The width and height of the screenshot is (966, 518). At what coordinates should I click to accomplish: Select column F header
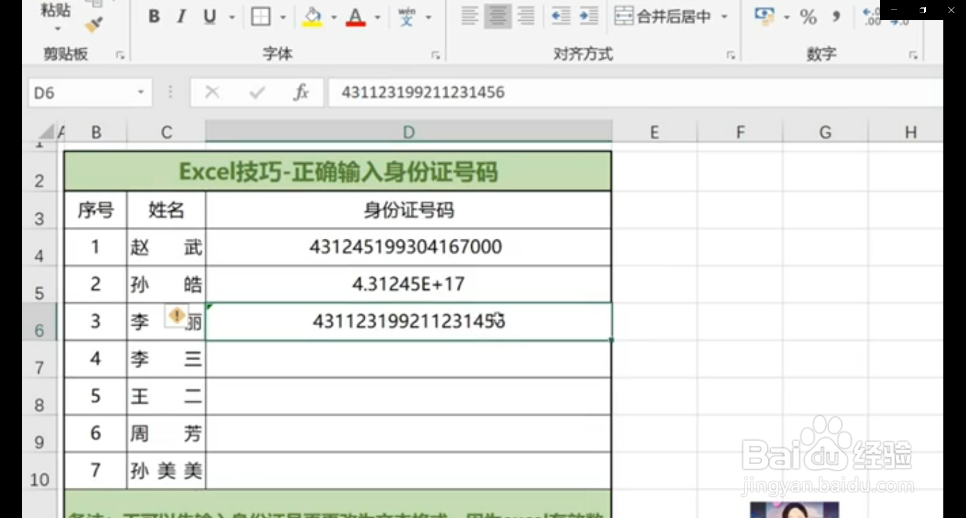coord(740,132)
